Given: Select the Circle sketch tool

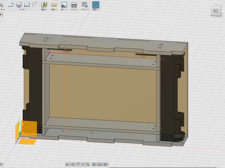Looking at the screenshot, I should (x=19, y=4).
